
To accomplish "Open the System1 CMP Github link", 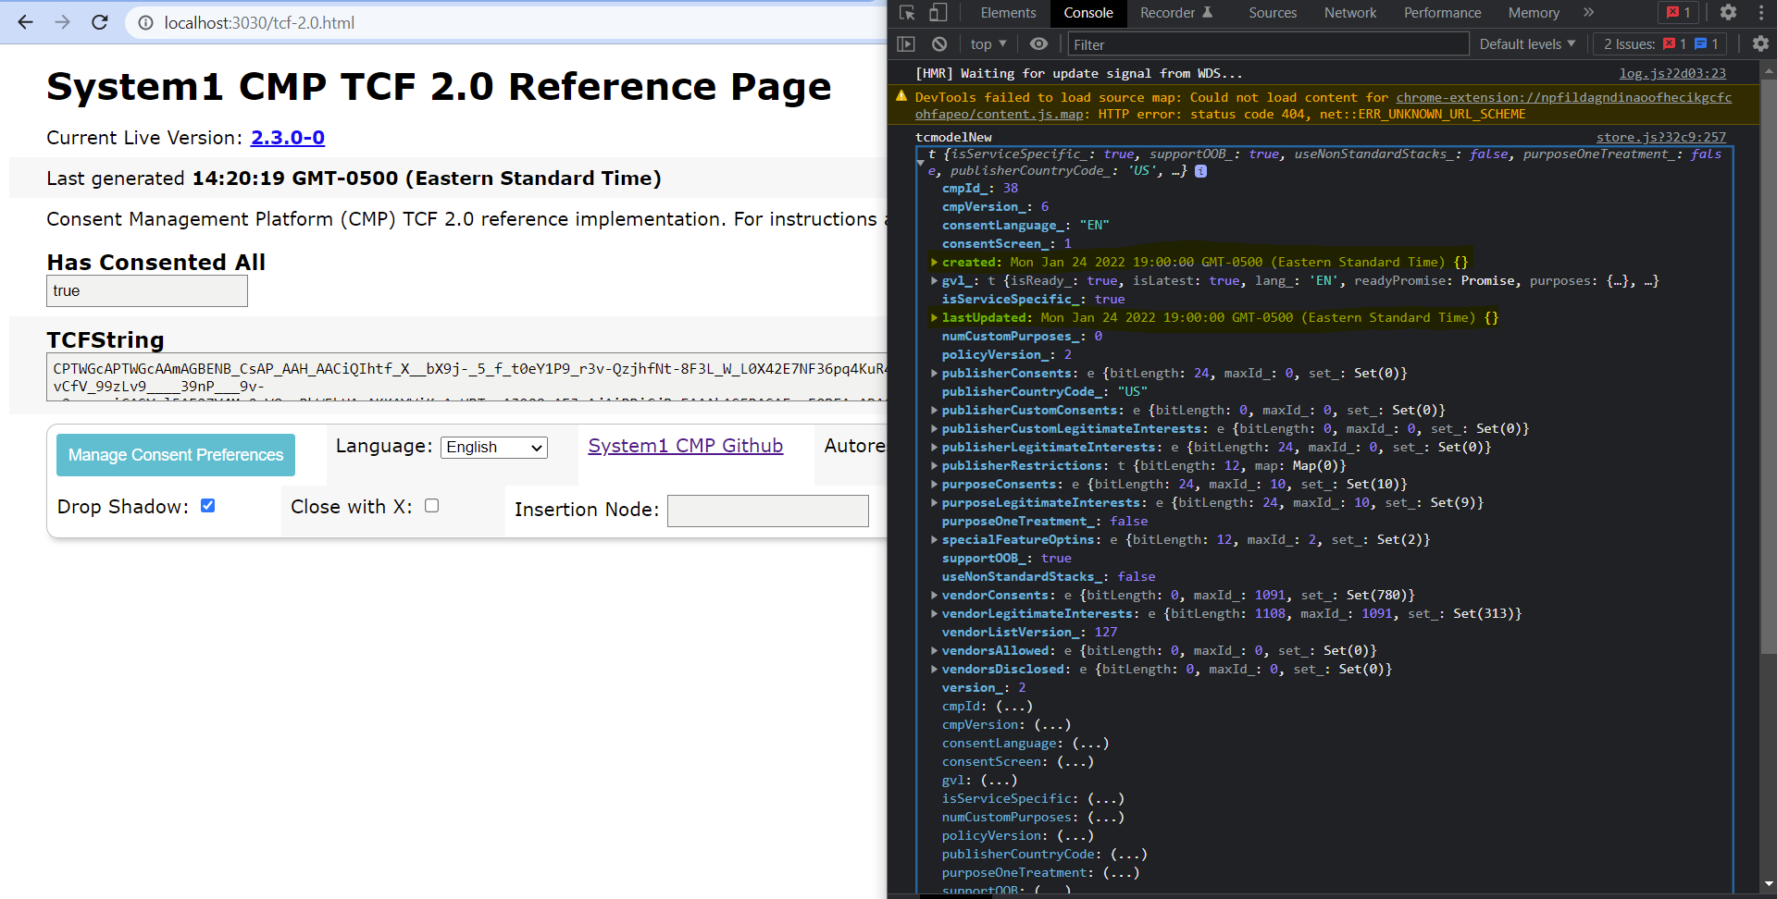I will click(x=686, y=446).
